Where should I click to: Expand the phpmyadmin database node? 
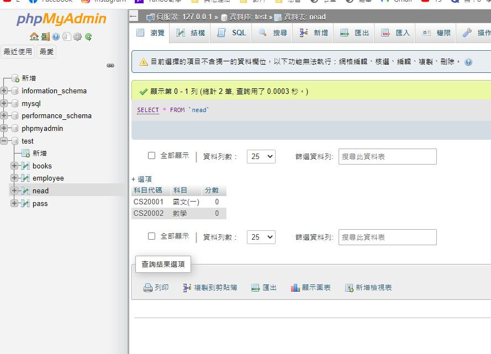pos(4,128)
